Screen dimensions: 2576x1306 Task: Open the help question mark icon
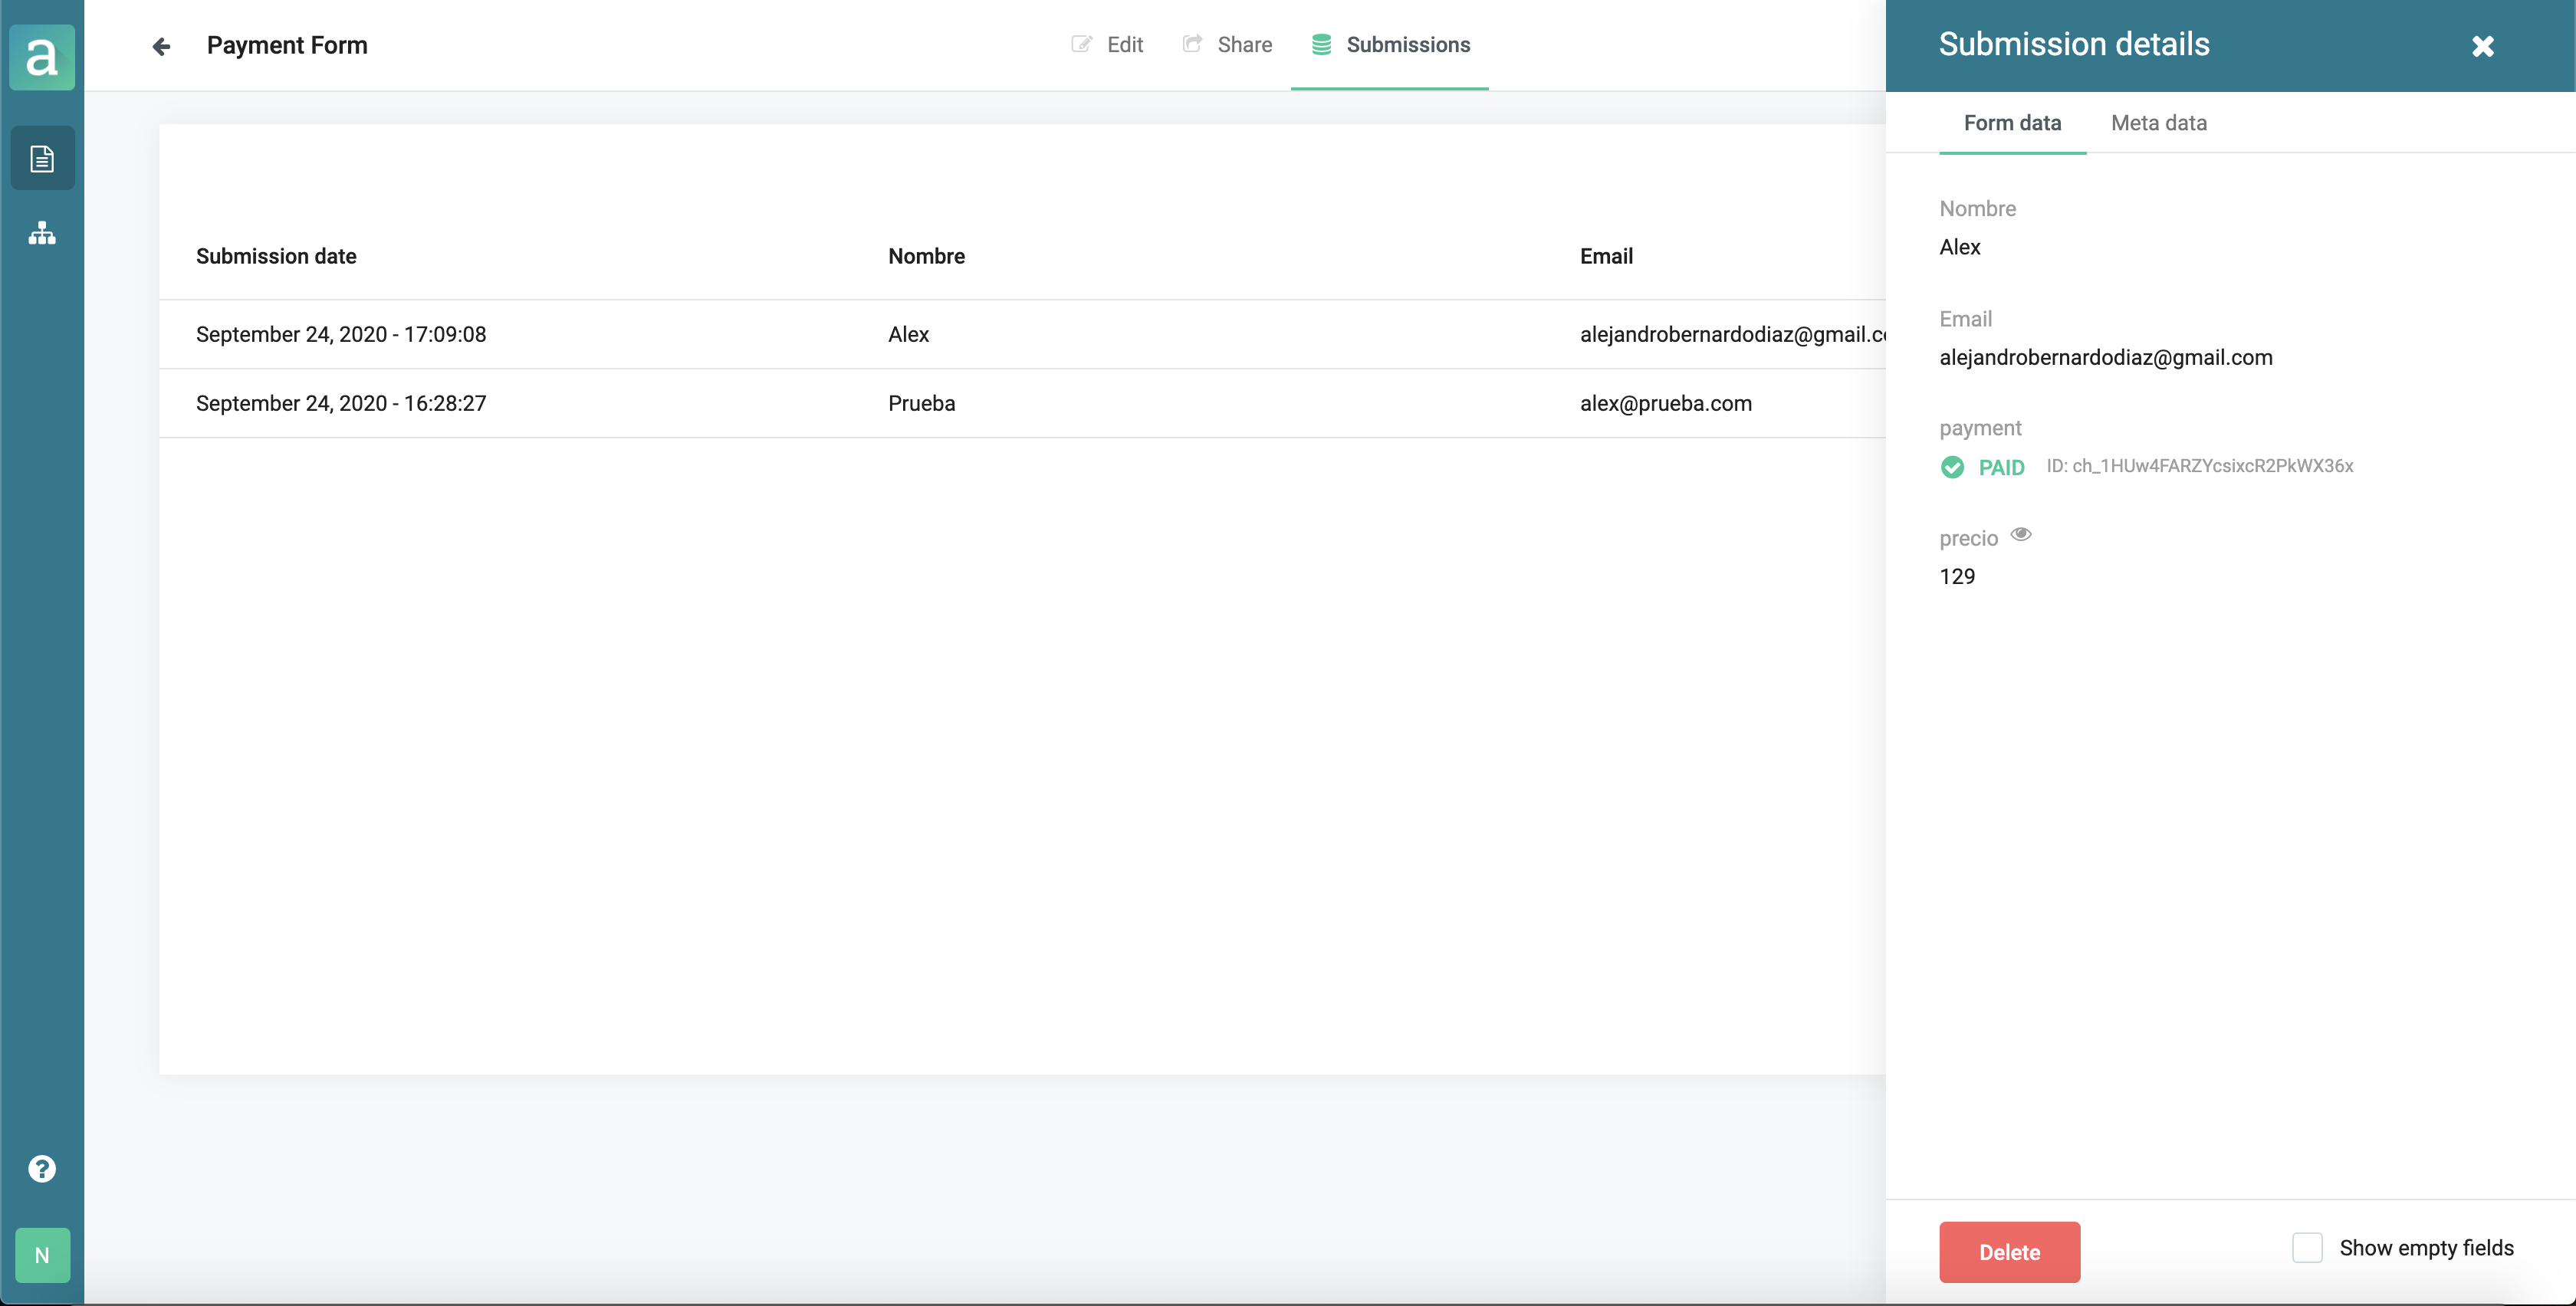coord(42,1168)
